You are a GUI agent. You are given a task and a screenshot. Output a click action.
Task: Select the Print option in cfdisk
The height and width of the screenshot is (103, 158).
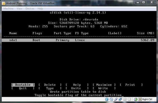pyautogui.click(x=131, y=85)
